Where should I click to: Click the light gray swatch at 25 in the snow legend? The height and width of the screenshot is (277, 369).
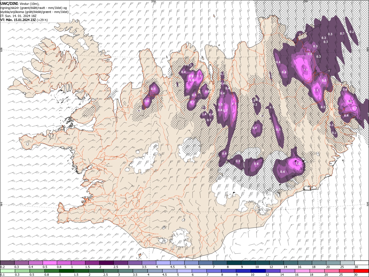click(347, 263)
